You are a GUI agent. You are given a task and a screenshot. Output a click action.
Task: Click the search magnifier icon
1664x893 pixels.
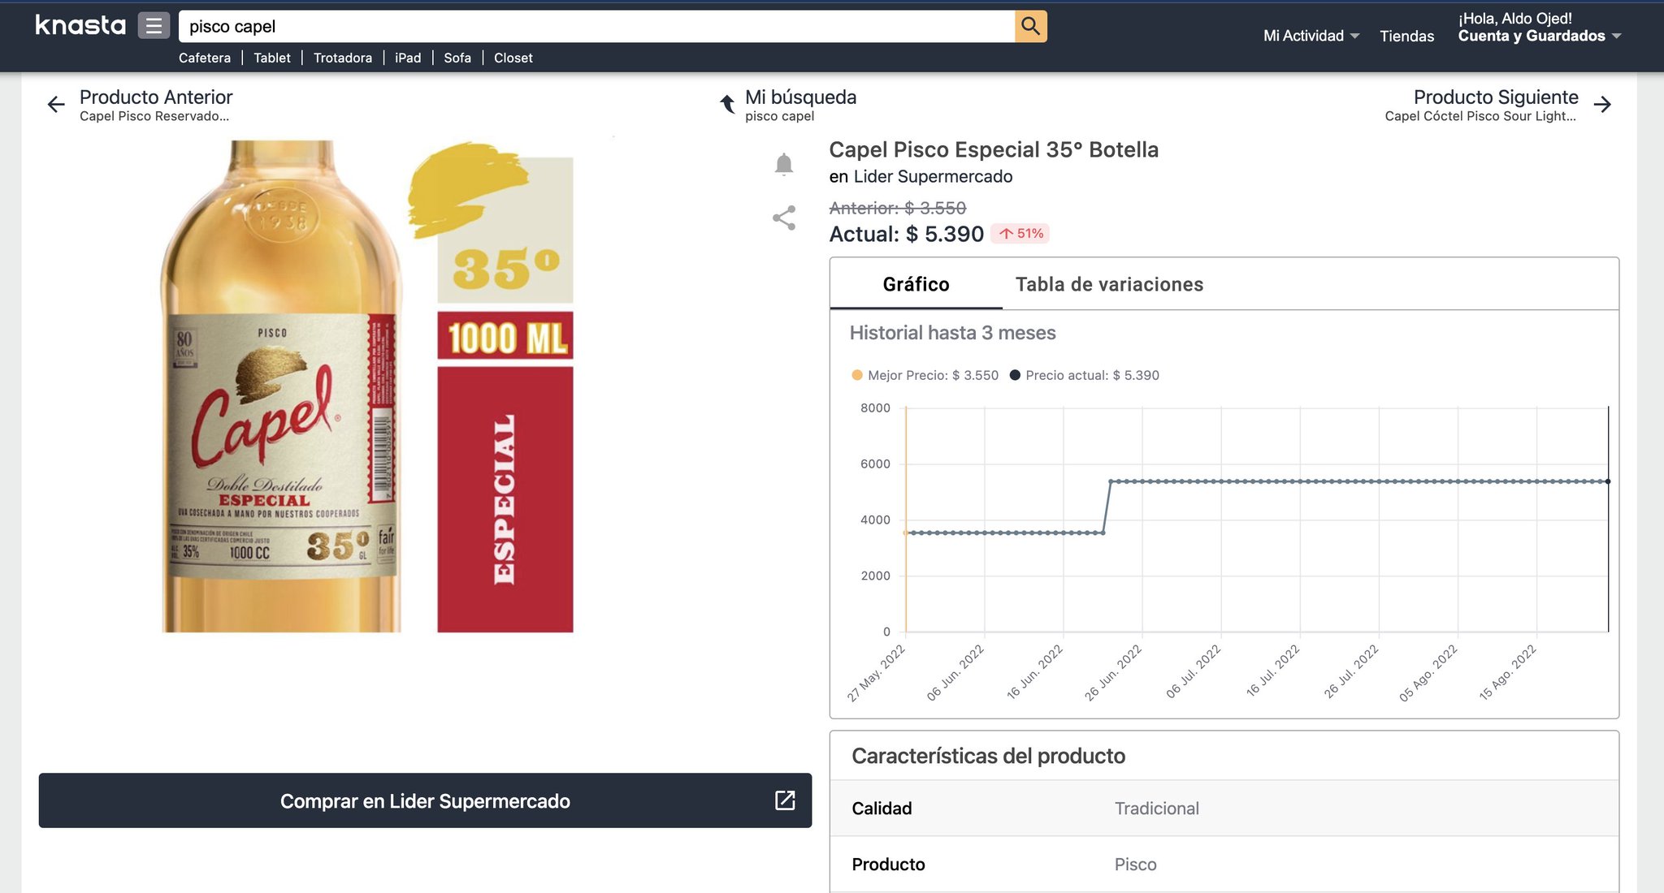point(1030,26)
